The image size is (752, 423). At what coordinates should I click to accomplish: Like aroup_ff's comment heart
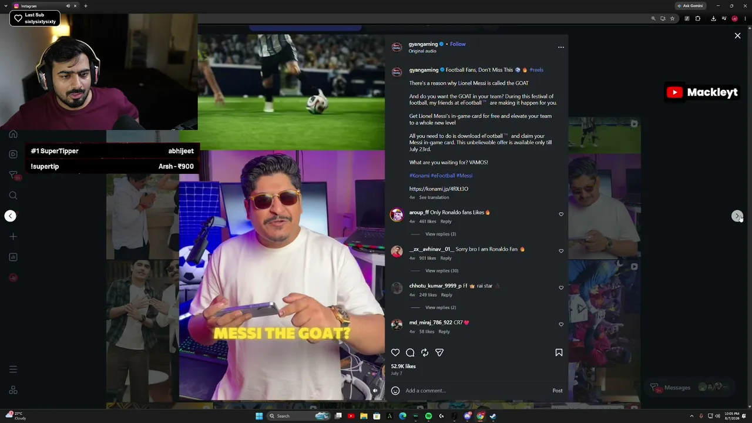[561, 214]
